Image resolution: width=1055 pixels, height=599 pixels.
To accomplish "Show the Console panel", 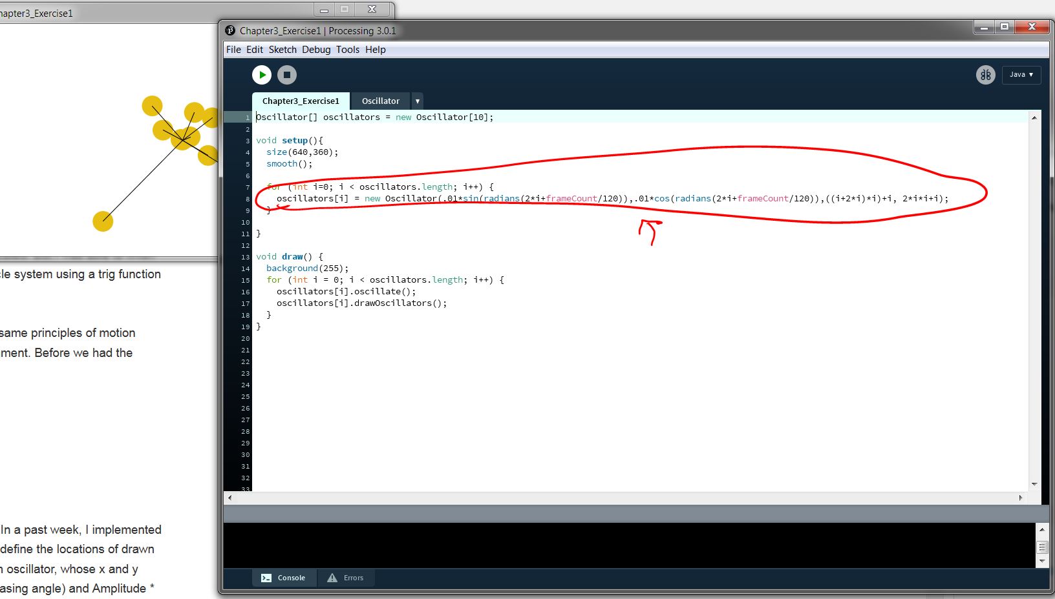I will coord(284,578).
